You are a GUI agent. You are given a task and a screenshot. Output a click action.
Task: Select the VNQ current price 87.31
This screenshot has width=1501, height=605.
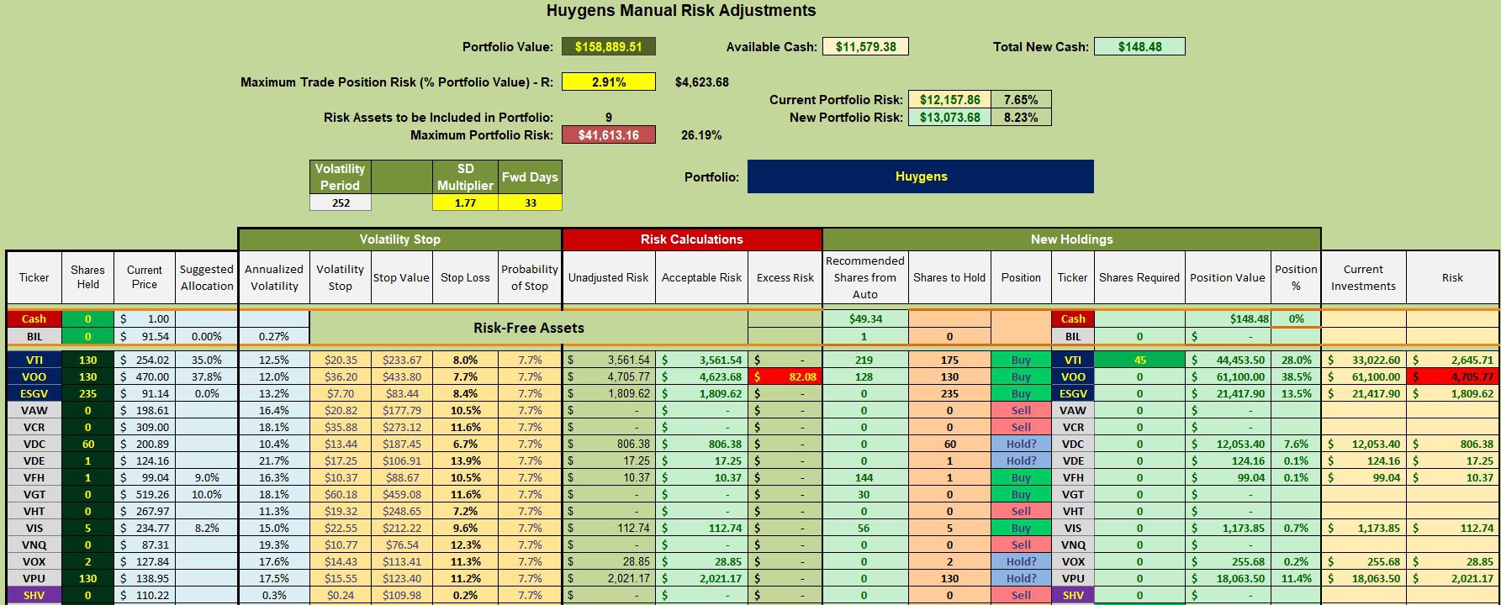145,544
